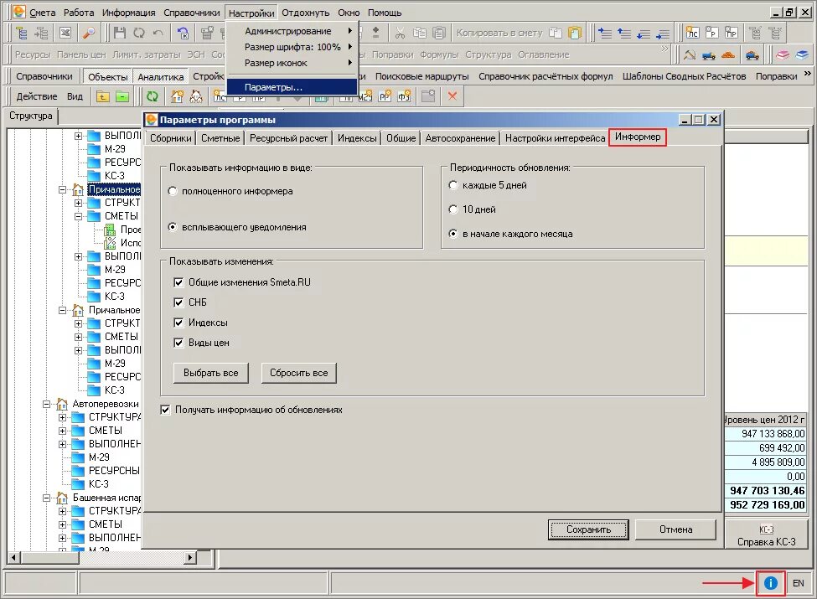Open the Помощь menu
817x599 pixels.
(x=385, y=13)
